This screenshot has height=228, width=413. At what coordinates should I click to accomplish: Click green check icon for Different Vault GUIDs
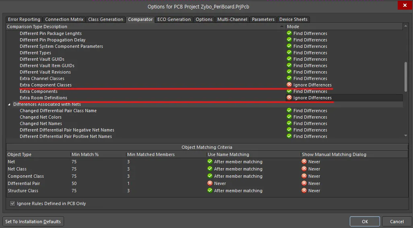tap(289, 59)
